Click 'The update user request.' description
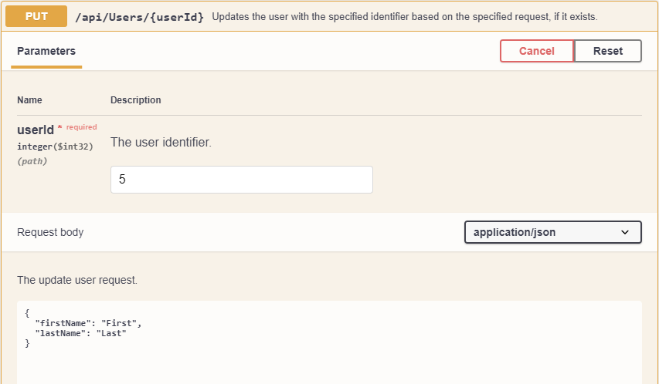 [x=77, y=281]
